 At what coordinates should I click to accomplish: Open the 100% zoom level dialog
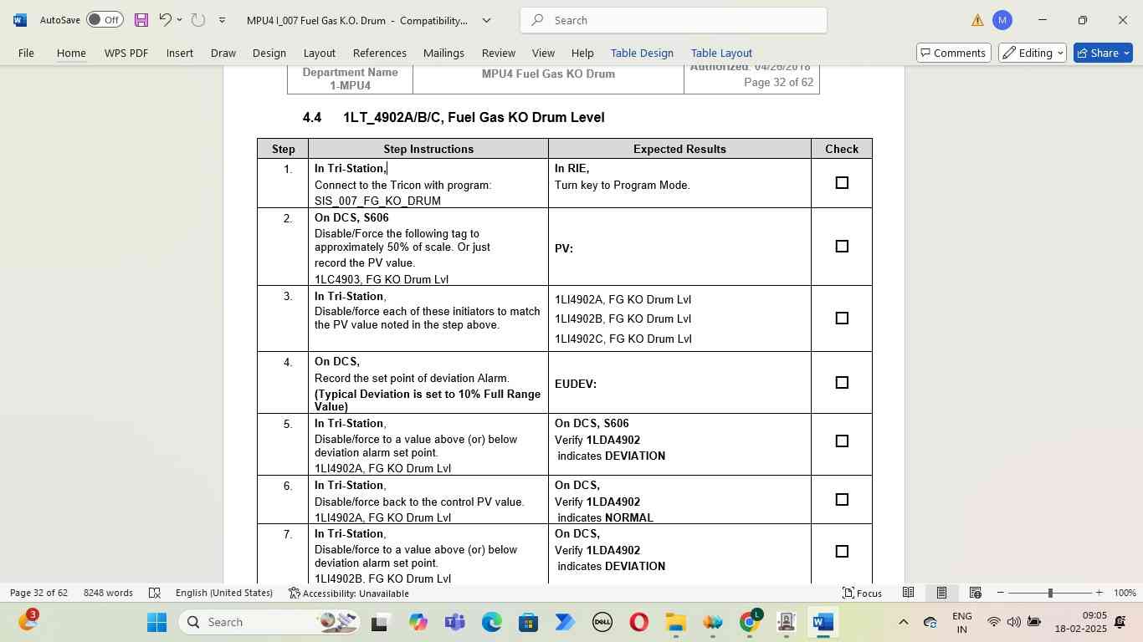(x=1125, y=593)
